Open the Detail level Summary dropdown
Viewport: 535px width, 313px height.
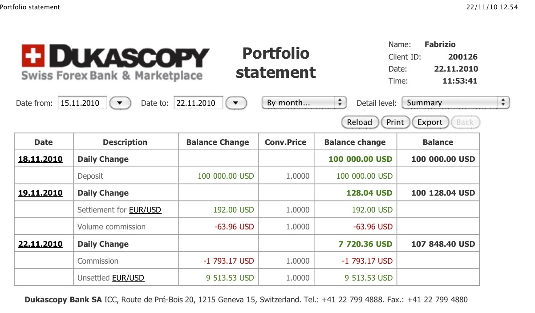tap(456, 103)
